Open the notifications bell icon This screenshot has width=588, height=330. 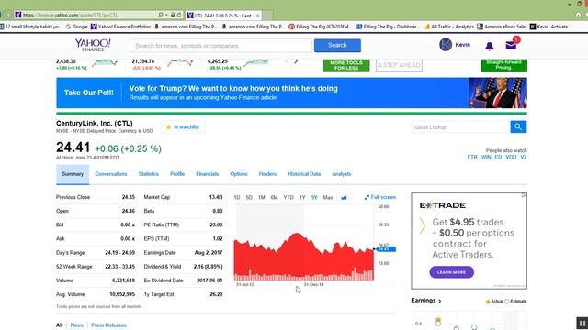coord(490,46)
